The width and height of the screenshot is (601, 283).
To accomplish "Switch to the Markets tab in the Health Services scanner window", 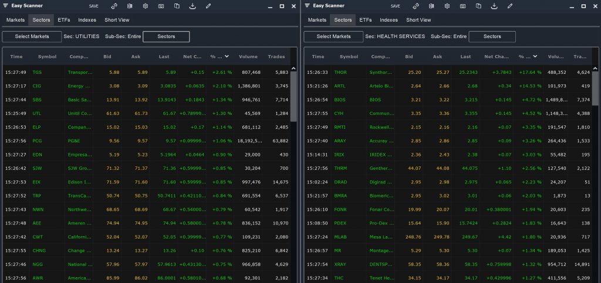I will pyautogui.click(x=317, y=20).
